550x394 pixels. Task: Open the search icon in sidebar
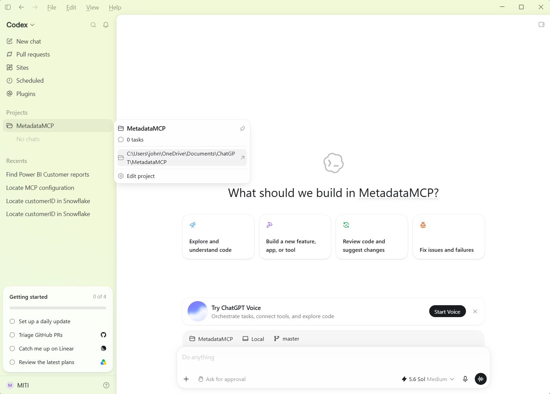point(93,25)
